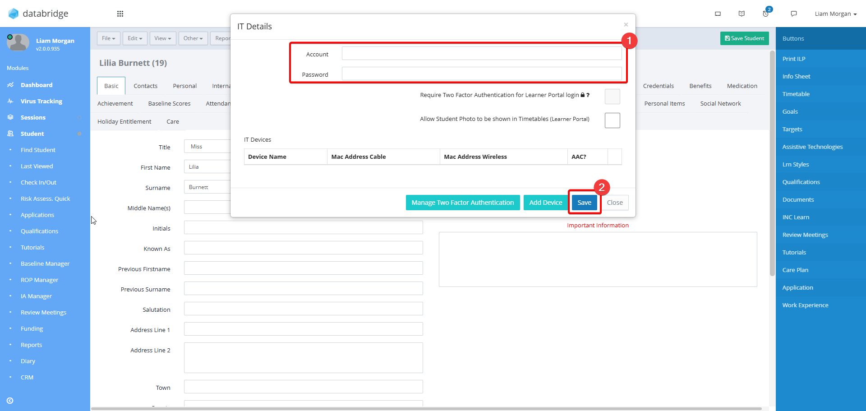The width and height of the screenshot is (866, 411).
Task: Open the Care tab
Action: [x=173, y=121]
